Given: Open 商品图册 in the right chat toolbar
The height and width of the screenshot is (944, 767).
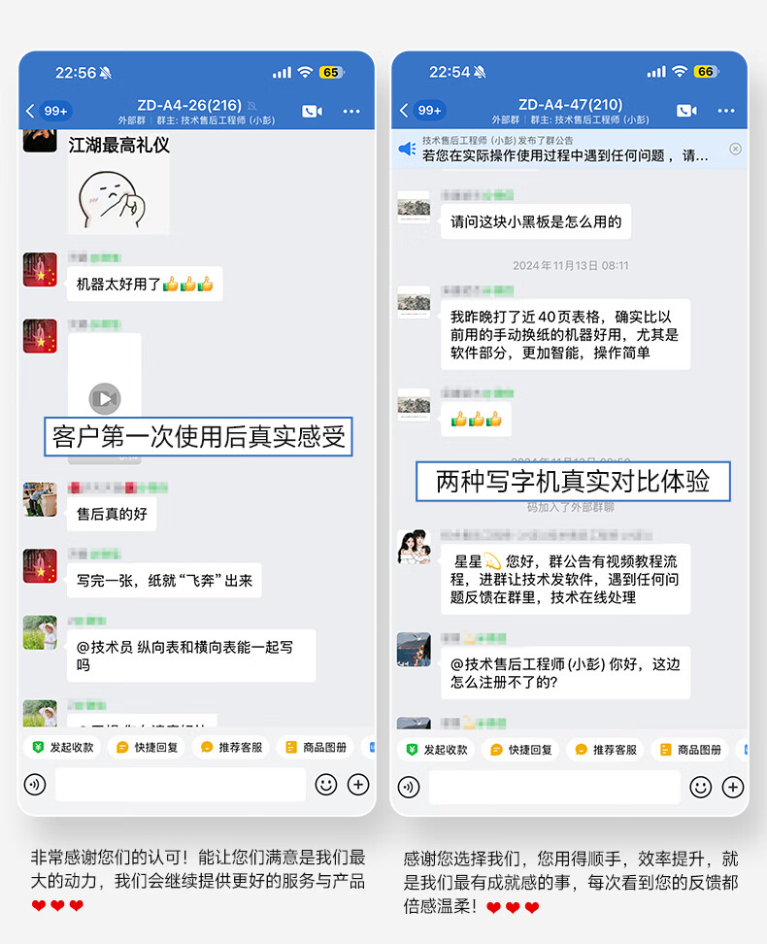Looking at the screenshot, I should [x=690, y=750].
